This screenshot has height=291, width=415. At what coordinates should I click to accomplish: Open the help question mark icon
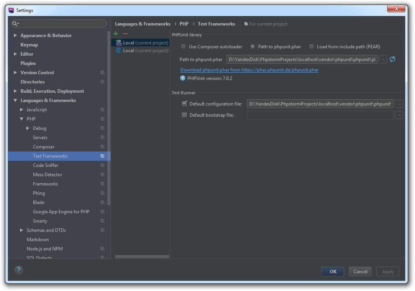(x=19, y=270)
